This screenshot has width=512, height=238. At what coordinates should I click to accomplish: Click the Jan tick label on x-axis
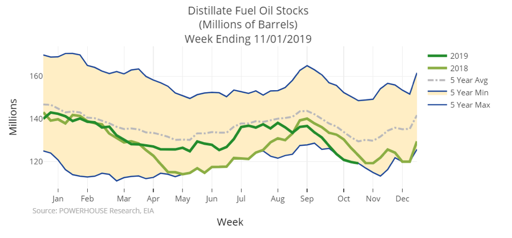point(58,199)
